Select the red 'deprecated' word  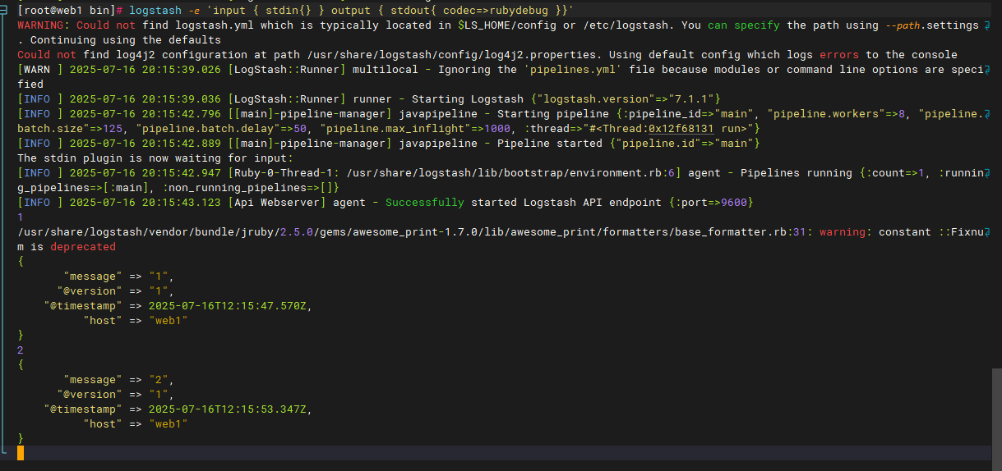click(x=83, y=247)
